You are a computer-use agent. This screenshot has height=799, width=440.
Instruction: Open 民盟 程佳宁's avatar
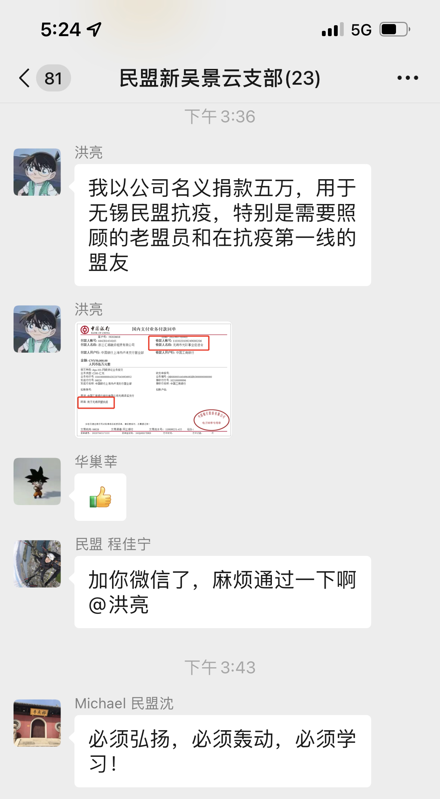(37, 564)
